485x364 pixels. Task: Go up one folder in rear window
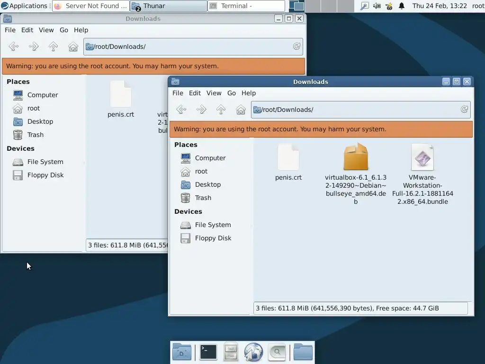tap(53, 46)
